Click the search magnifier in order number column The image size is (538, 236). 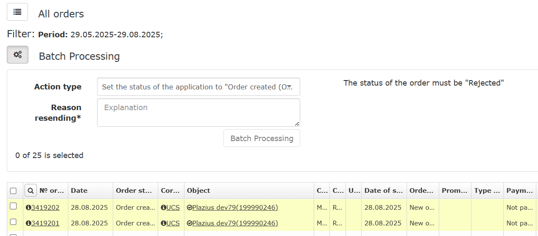coord(31,191)
